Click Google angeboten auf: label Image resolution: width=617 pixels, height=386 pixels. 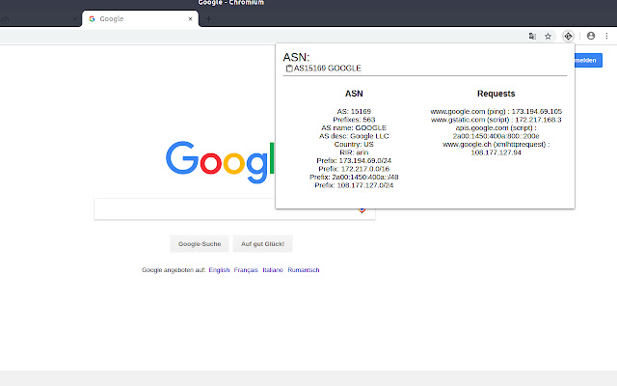click(174, 270)
